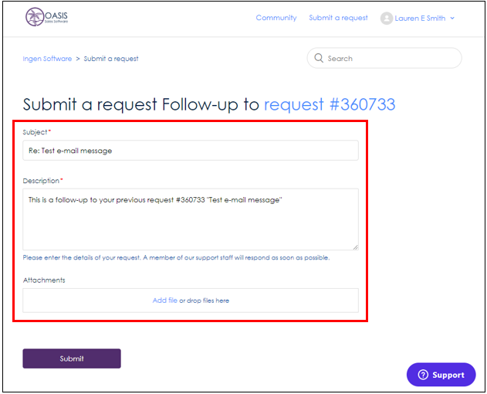The height and width of the screenshot is (394, 487).
Task: Select the Submit a request breadcrumb
Action: [x=111, y=59]
